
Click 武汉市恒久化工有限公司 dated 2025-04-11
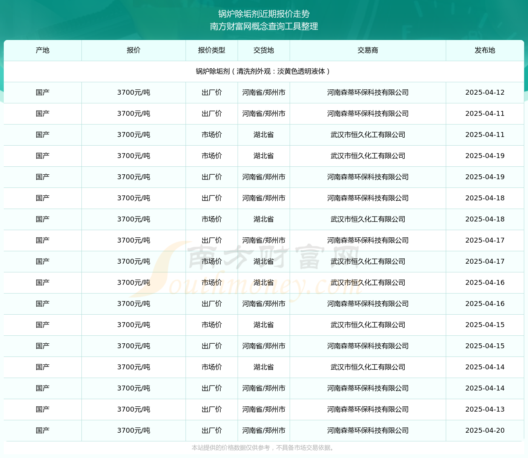(x=368, y=135)
